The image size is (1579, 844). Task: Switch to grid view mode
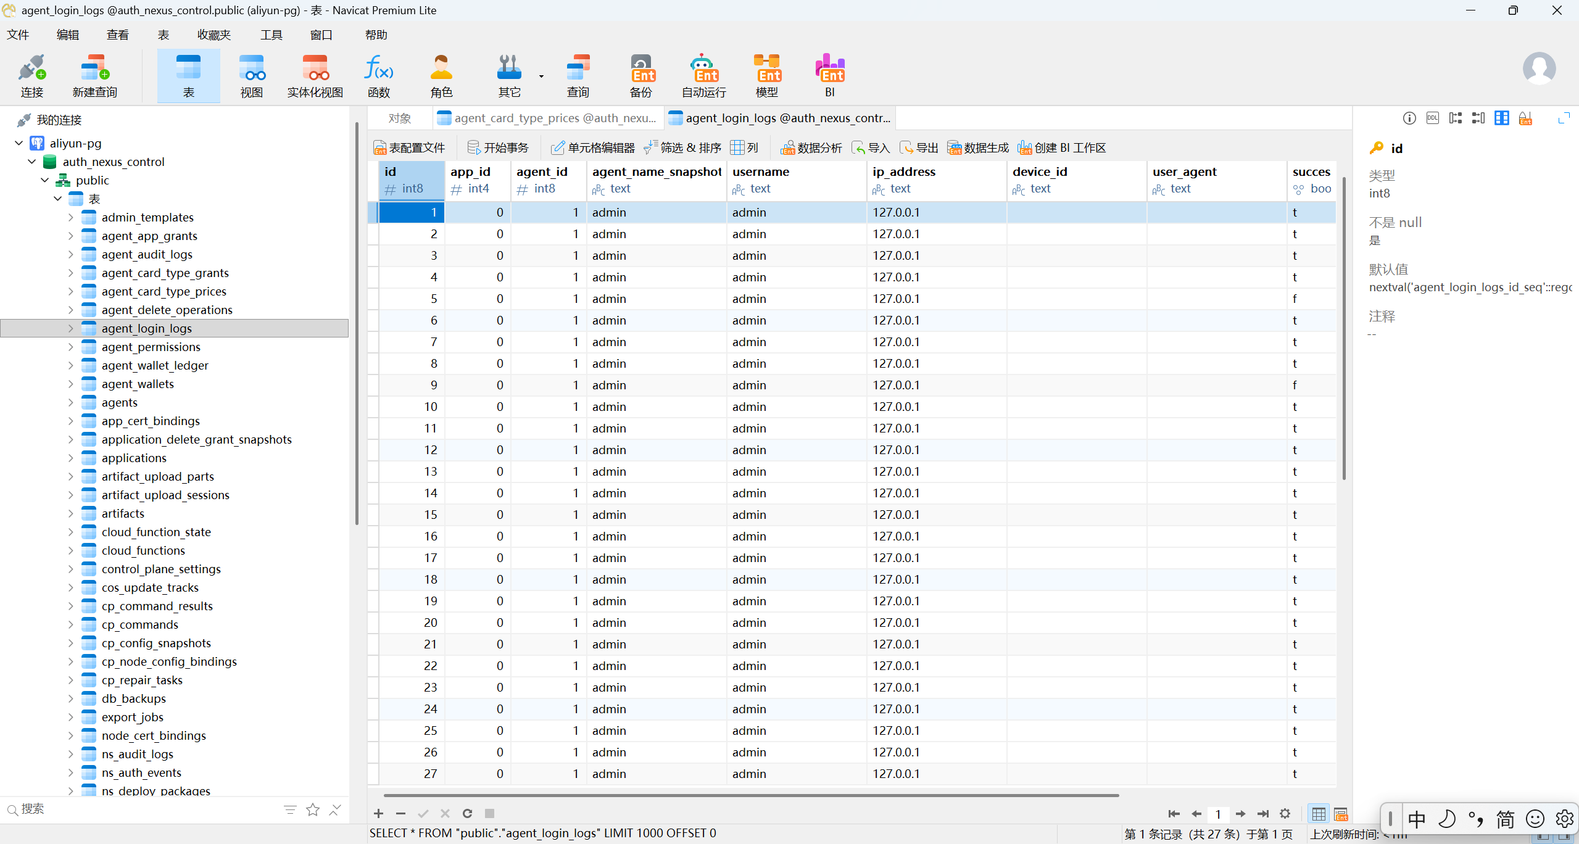1319,814
